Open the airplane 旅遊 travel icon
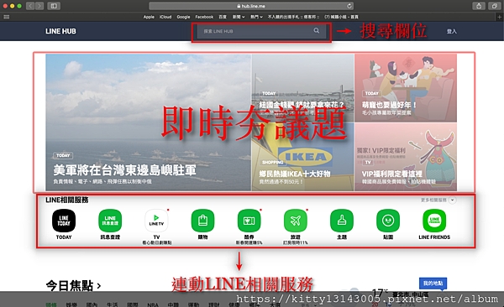504x307 pixels. 296,221
